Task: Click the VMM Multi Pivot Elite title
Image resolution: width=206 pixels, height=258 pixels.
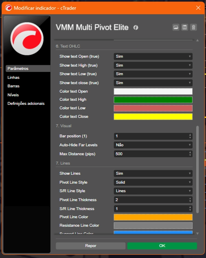Action: (92, 27)
